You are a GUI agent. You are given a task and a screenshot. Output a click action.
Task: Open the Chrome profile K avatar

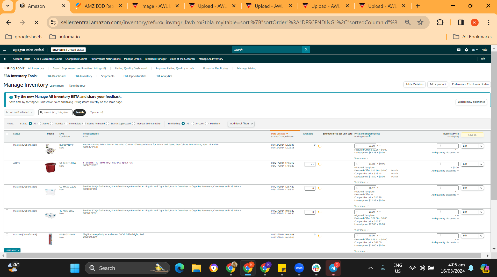(x=474, y=23)
